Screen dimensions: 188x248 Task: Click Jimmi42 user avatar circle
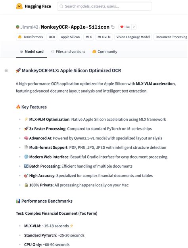click(17, 27)
